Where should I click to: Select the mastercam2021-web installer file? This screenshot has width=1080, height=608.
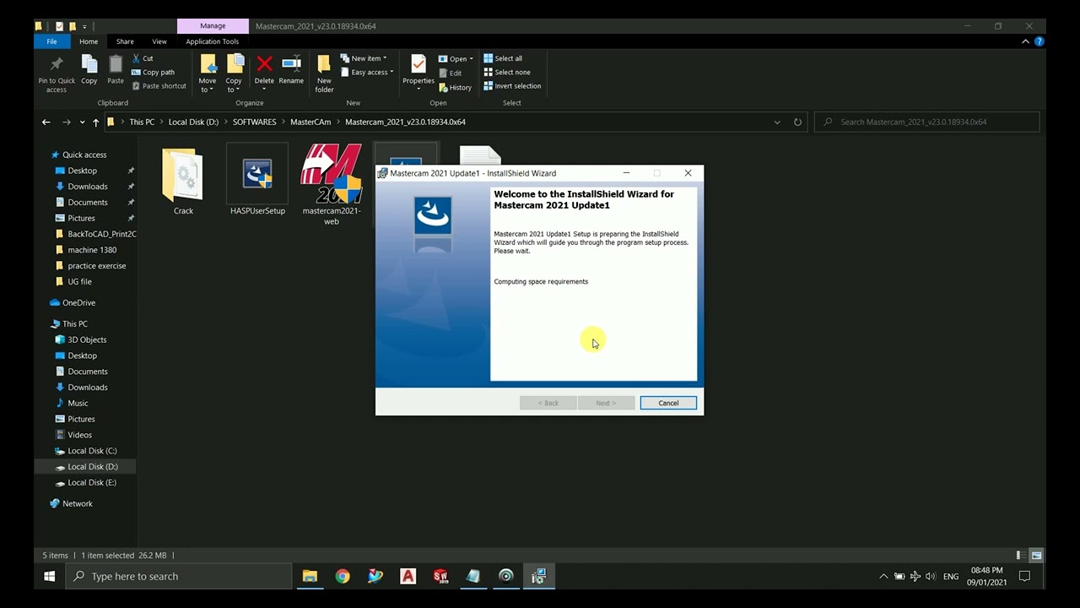point(332,185)
